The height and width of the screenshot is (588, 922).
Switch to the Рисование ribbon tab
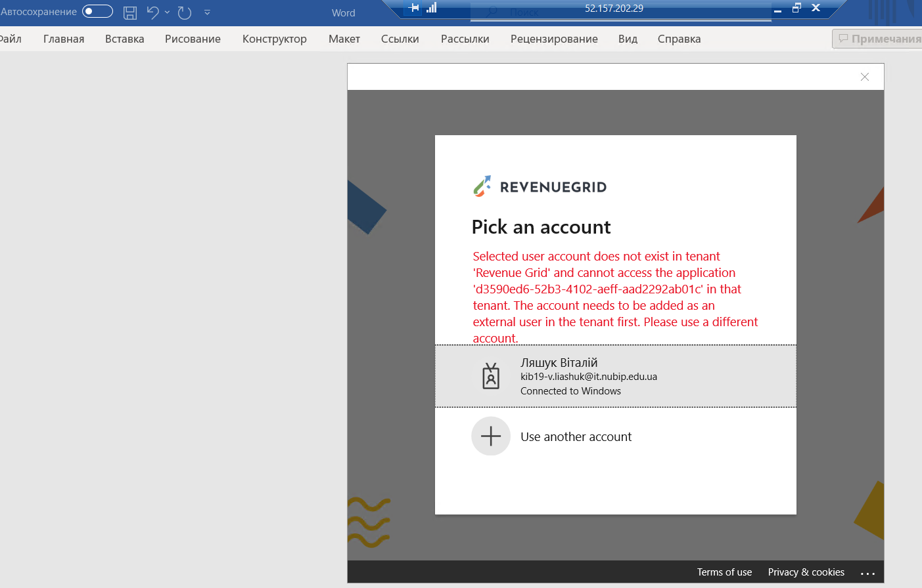(x=192, y=39)
